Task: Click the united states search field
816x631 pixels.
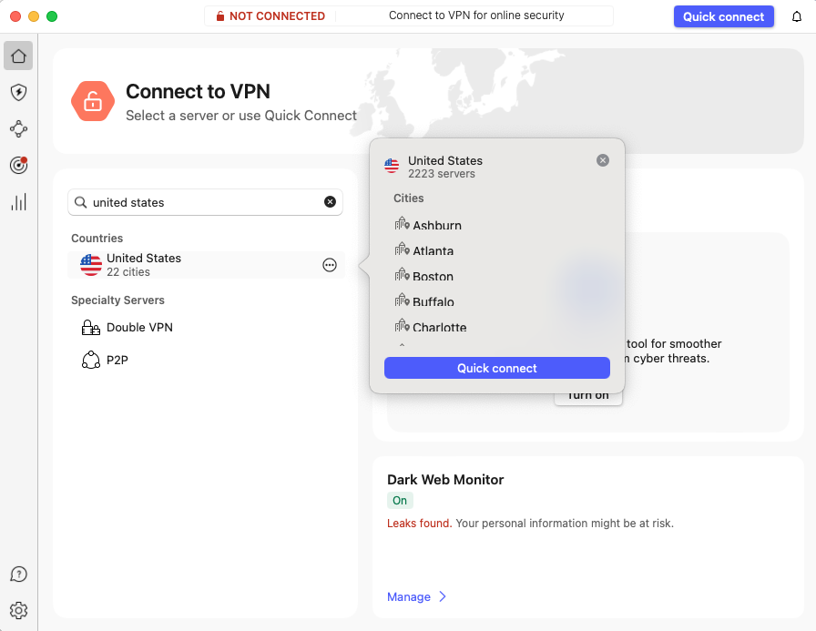Action: point(205,202)
